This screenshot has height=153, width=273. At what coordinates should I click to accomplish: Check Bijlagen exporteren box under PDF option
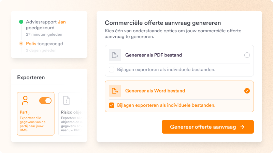112,70
